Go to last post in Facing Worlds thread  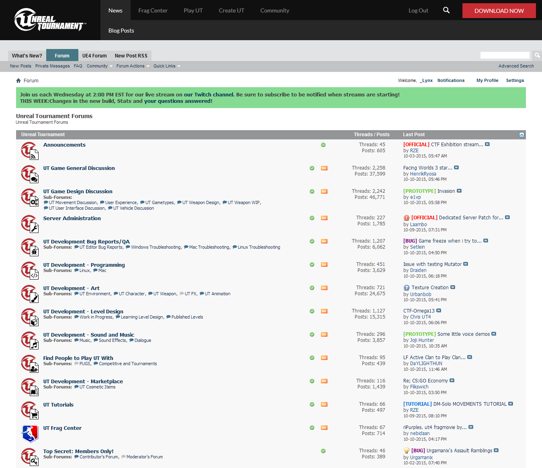[456, 168]
